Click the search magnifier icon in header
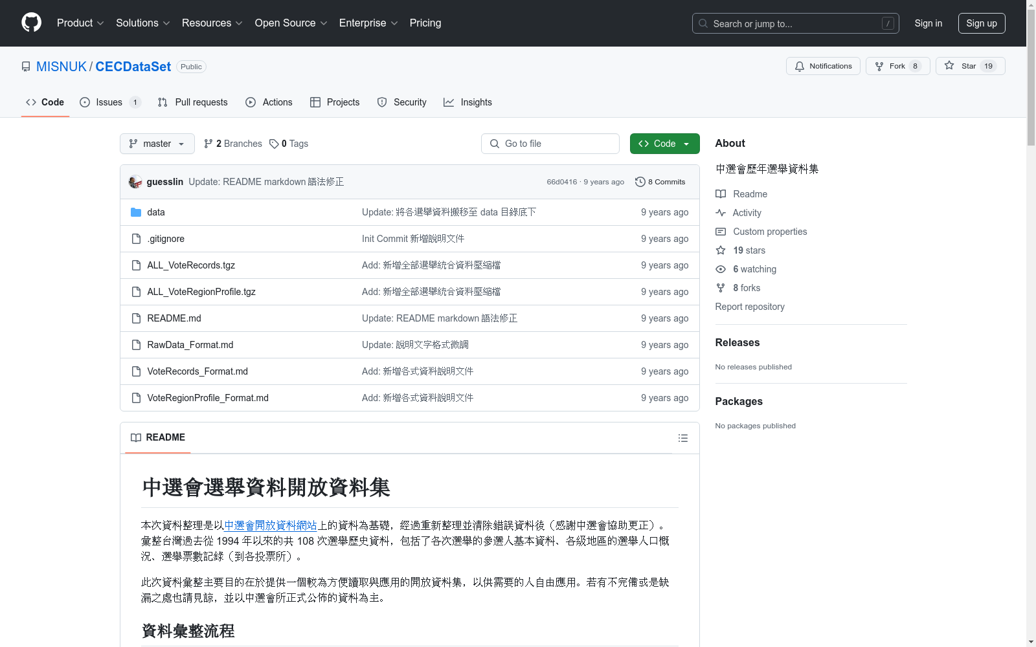1036x647 pixels. tap(703, 23)
